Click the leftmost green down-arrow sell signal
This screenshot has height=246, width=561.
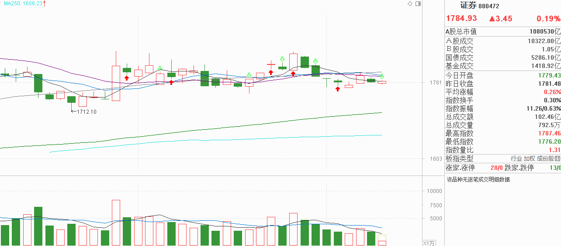pyautogui.click(x=160, y=69)
